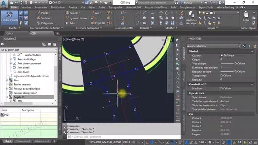Open the Annotation ribbon tab

tap(41, 7)
